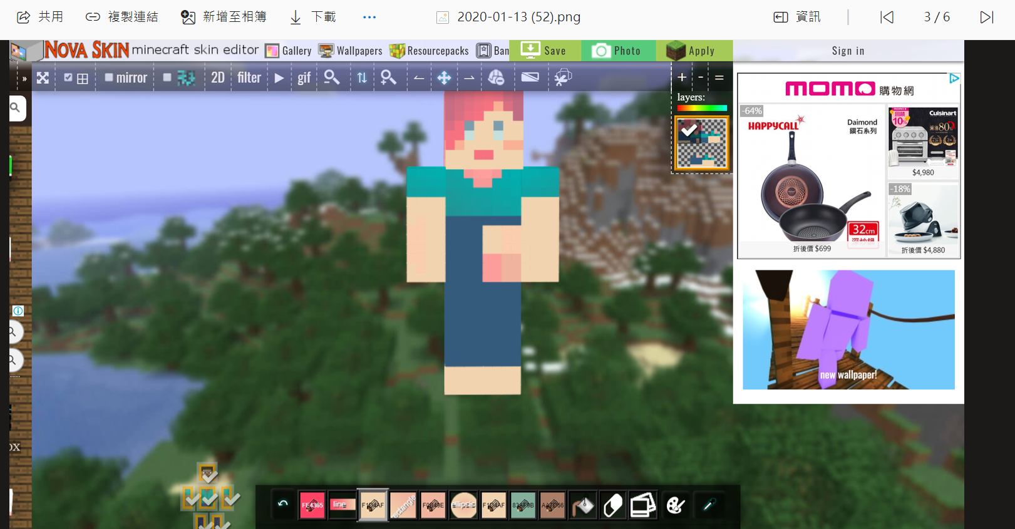This screenshot has height=529, width=1015.
Task: Click 共用 share button
Action: 40,17
